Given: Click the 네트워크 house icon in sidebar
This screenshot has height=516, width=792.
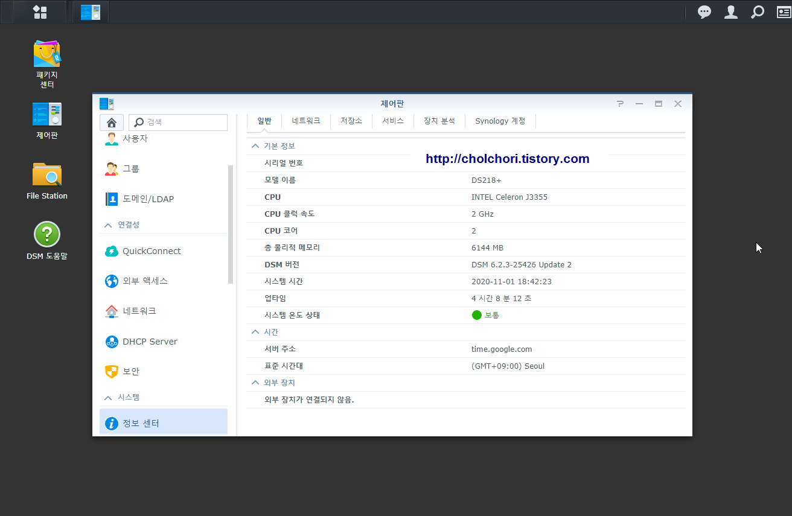Looking at the screenshot, I should coord(112,311).
